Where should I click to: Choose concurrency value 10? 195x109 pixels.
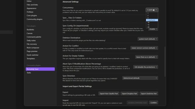point(152,22)
